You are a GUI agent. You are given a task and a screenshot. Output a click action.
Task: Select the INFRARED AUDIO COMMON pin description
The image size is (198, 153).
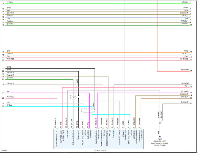(x=135, y=137)
